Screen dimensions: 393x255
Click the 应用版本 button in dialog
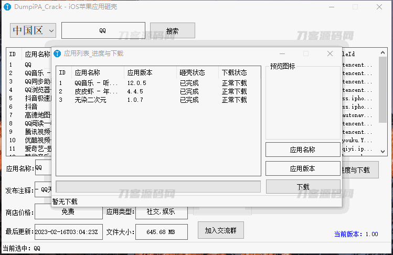tap(303, 168)
